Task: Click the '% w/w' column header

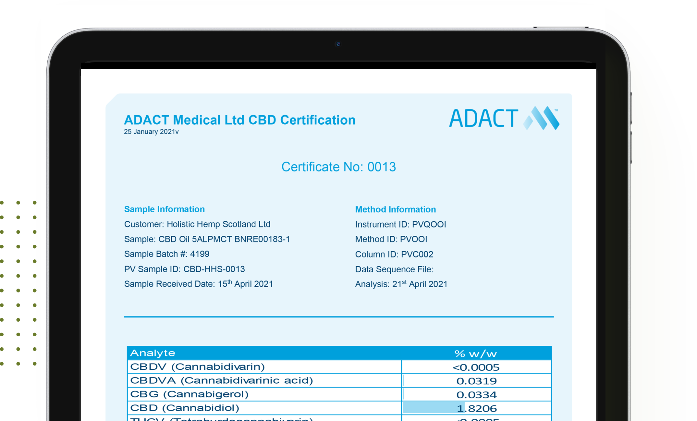Action: tap(476, 353)
